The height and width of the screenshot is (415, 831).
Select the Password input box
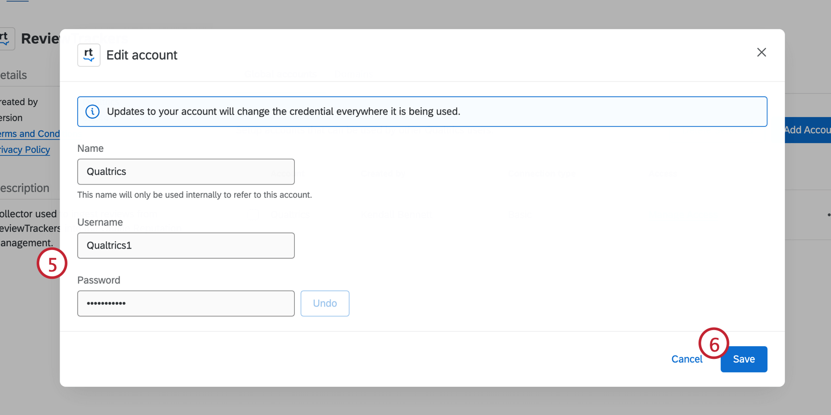pyautogui.click(x=186, y=304)
